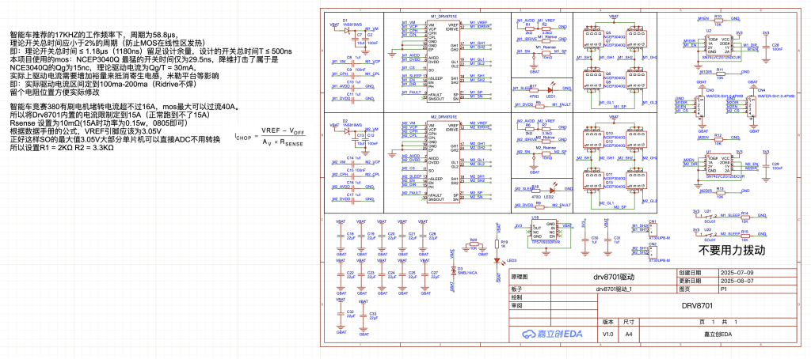Viewport: 811px width, 359px height.
Task: Click the LED1 indicator symbol
Action: click(550, 89)
